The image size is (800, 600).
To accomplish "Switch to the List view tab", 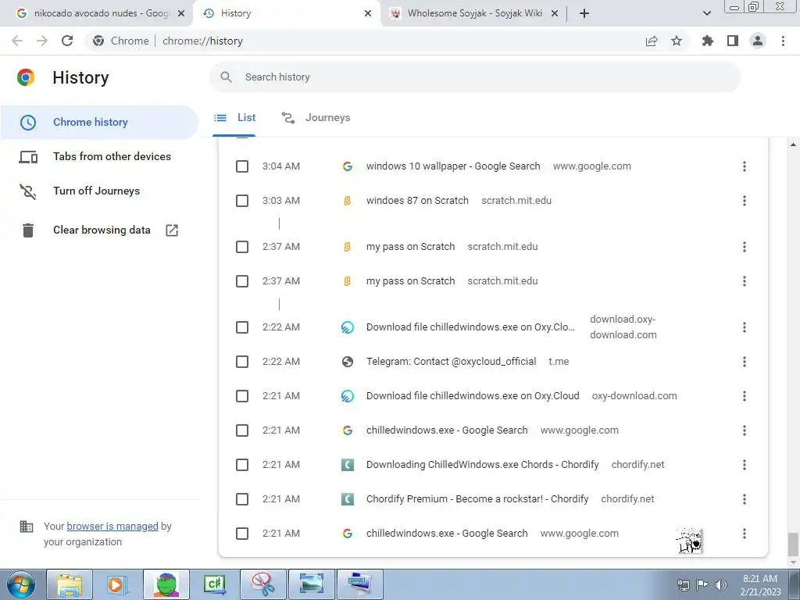I will click(234, 118).
